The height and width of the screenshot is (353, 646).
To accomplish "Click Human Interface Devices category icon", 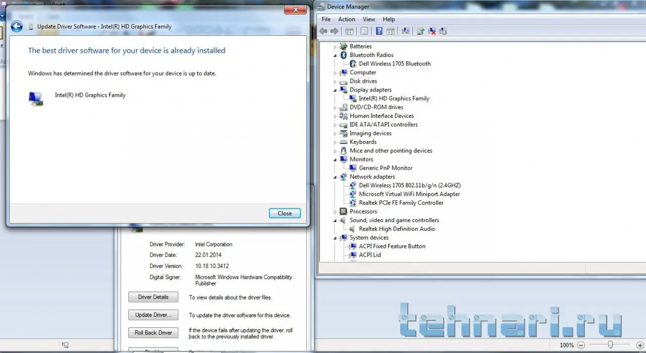I will pyautogui.click(x=344, y=116).
